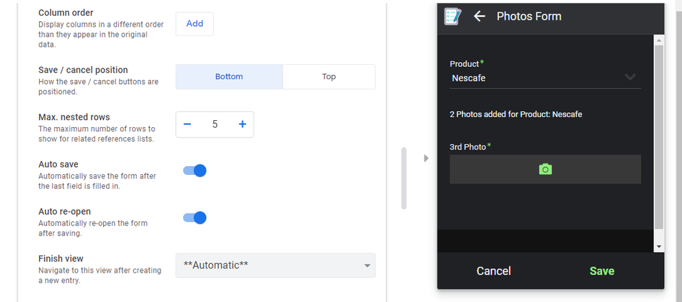Image resolution: width=682 pixels, height=302 pixels.
Task: Click the preview scrollbar up arrow
Action: 659,40
